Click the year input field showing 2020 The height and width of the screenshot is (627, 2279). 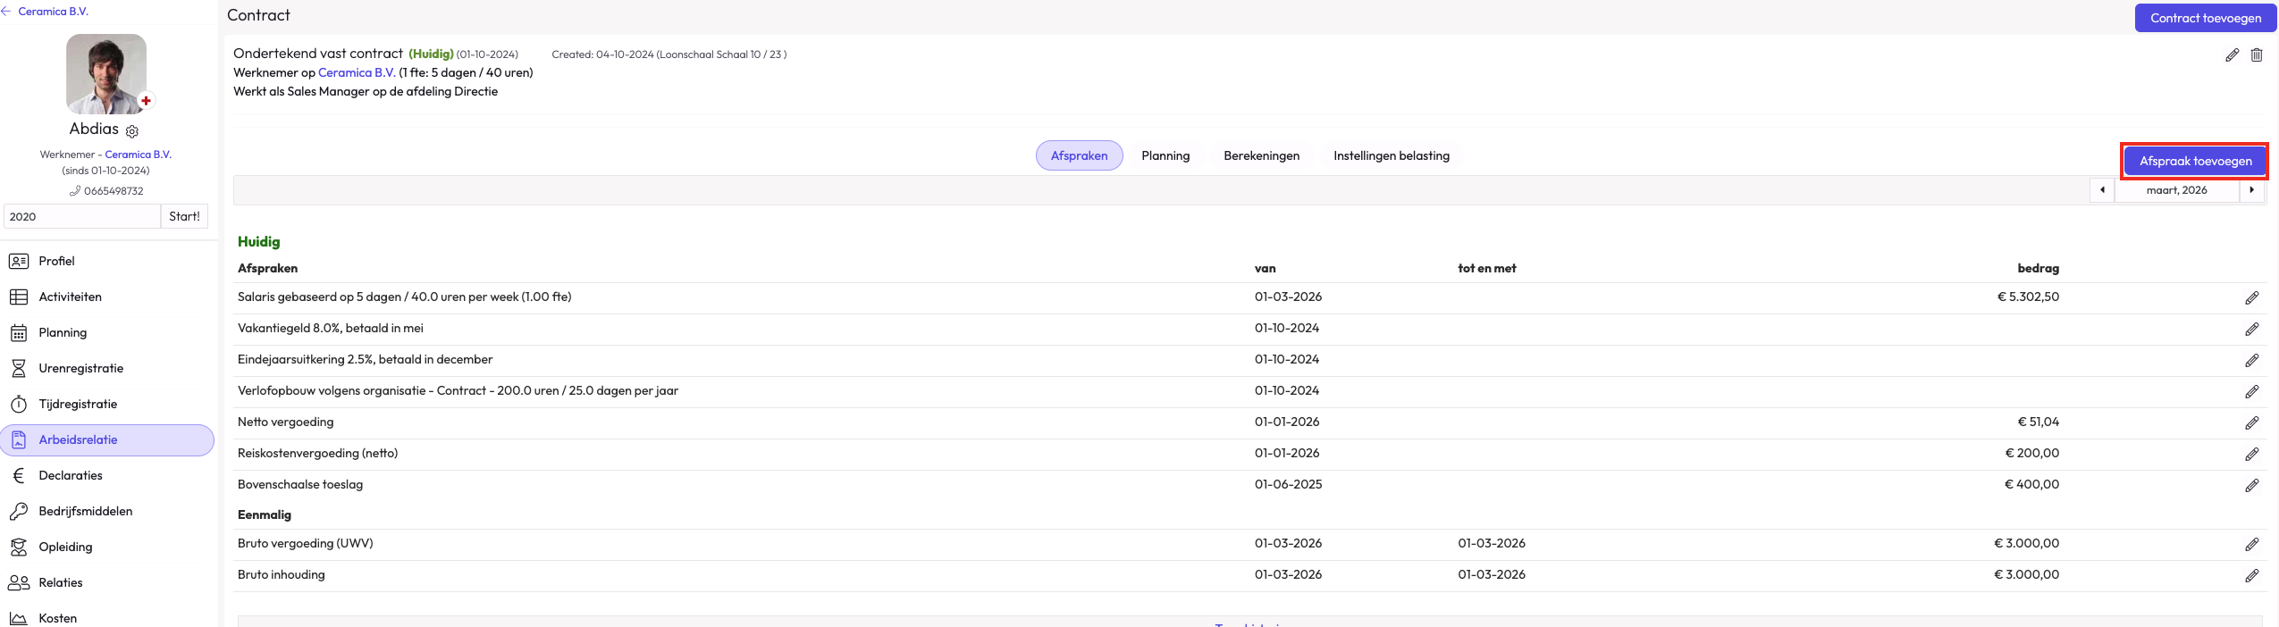coord(82,216)
